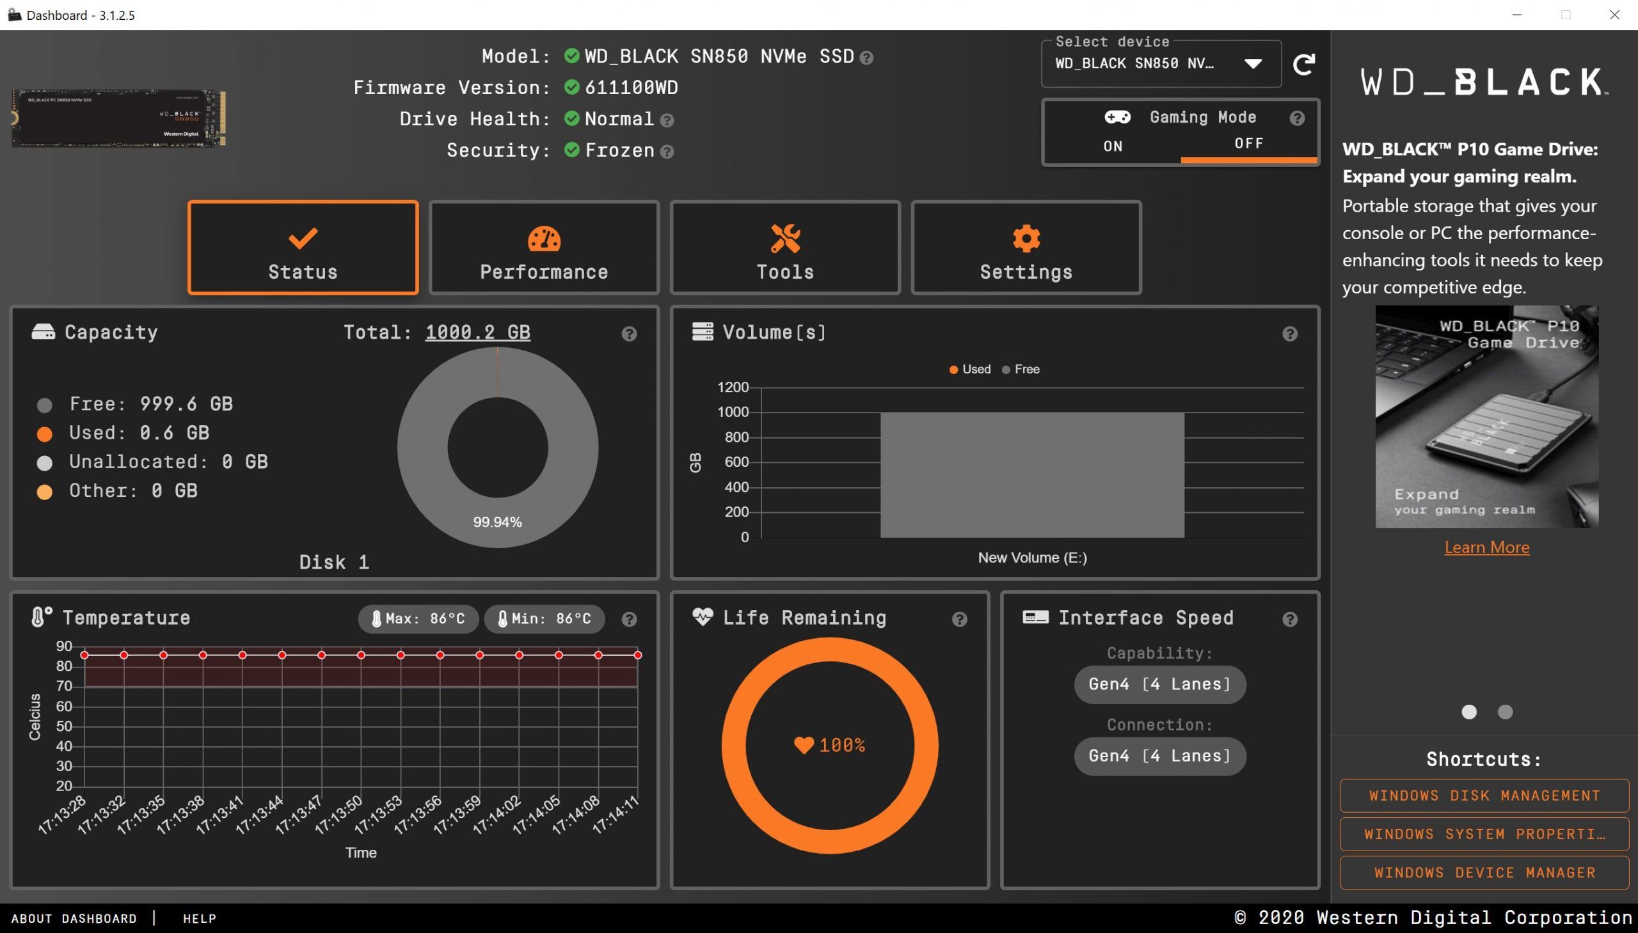
Task: Click Gaming Mode help icon
Action: tap(1296, 118)
